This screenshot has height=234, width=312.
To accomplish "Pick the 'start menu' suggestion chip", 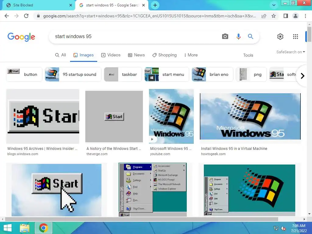I will click(167, 74).
